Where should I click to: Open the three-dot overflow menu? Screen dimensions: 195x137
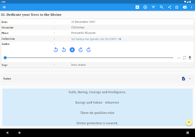click(192, 7)
